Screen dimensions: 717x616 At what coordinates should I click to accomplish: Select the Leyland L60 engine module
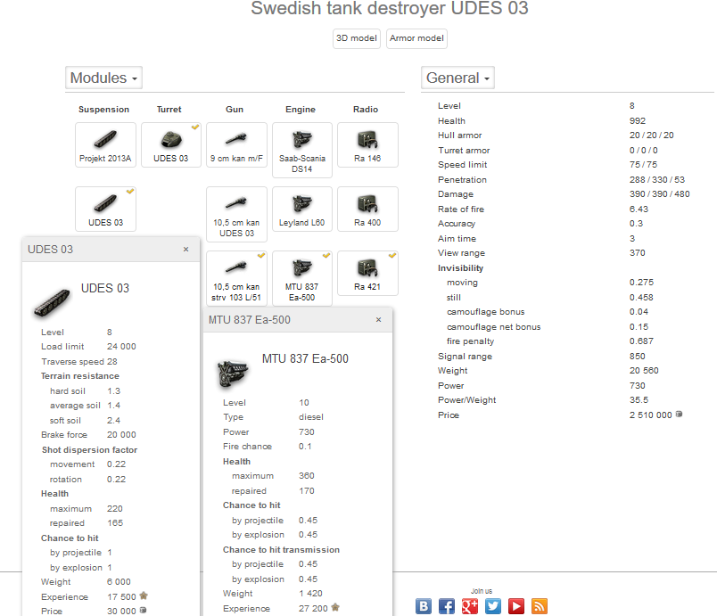coord(301,209)
